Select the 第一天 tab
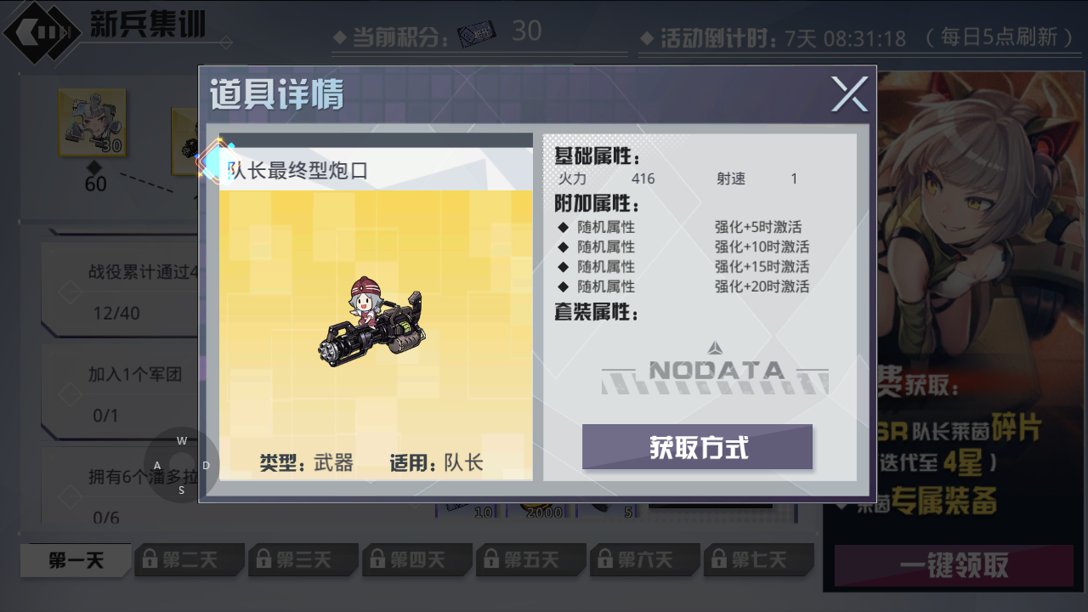This screenshot has height=612, width=1088. (76, 560)
